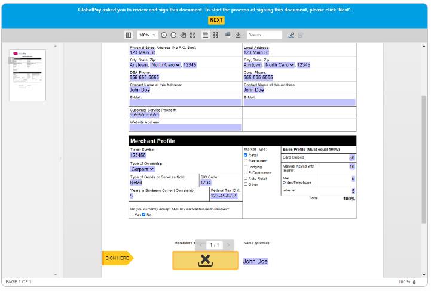This screenshot has width=431, height=291.
Task: Expand Type of Ownership Corpora dropdown
Action: point(142,169)
